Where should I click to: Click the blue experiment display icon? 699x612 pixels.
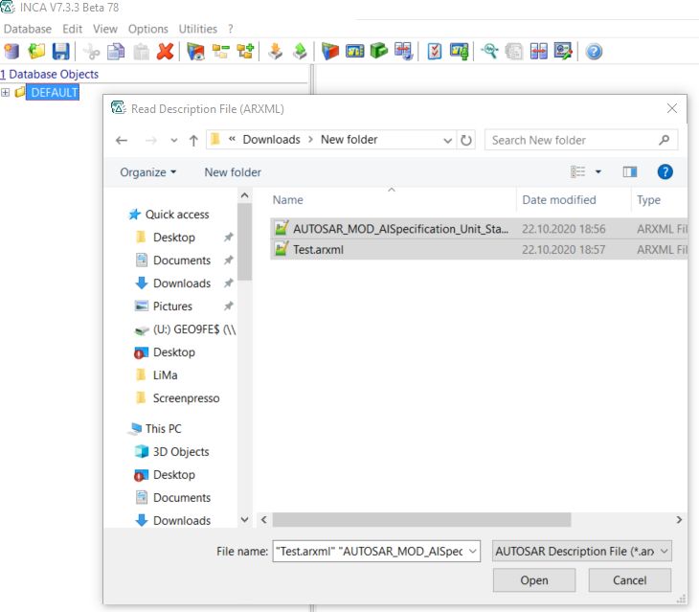355,52
